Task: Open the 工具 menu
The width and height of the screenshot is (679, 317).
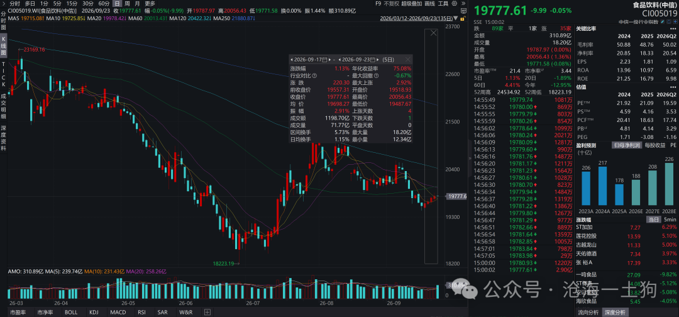Action: pos(443,4)
